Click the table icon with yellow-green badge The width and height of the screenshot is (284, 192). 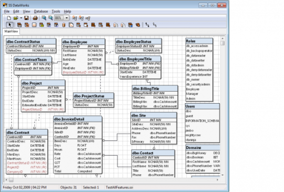click(x=42, y=25)
